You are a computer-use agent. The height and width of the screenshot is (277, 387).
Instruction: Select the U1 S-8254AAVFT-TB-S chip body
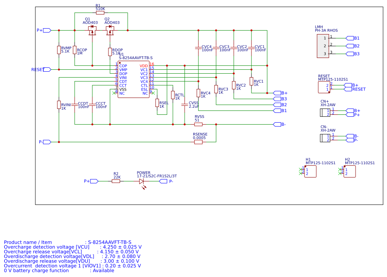133,79
